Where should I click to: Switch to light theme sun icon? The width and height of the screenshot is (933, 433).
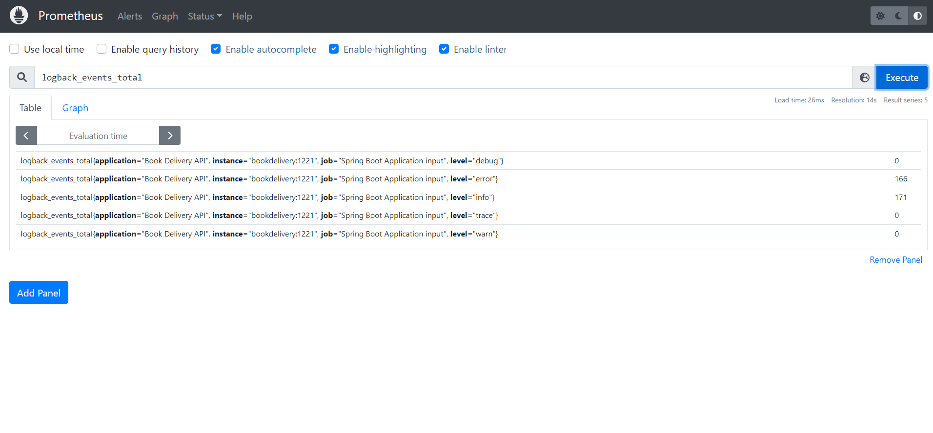click(880, 16)
